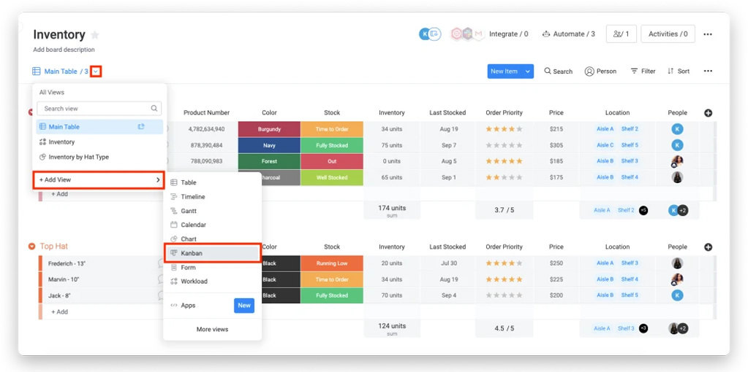The width and height of the screenshot is (748, 372).
Task: Click the Navy color status cell
Action: coord(269,145)
